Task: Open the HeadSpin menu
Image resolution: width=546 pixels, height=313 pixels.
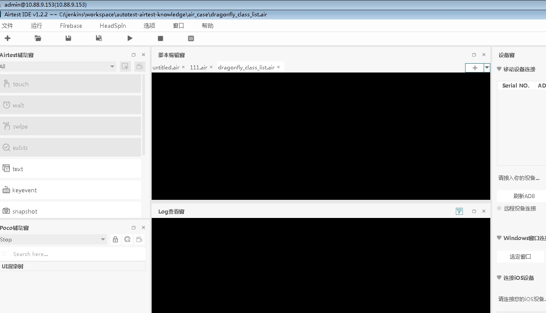Action: (x=113, y=26)
